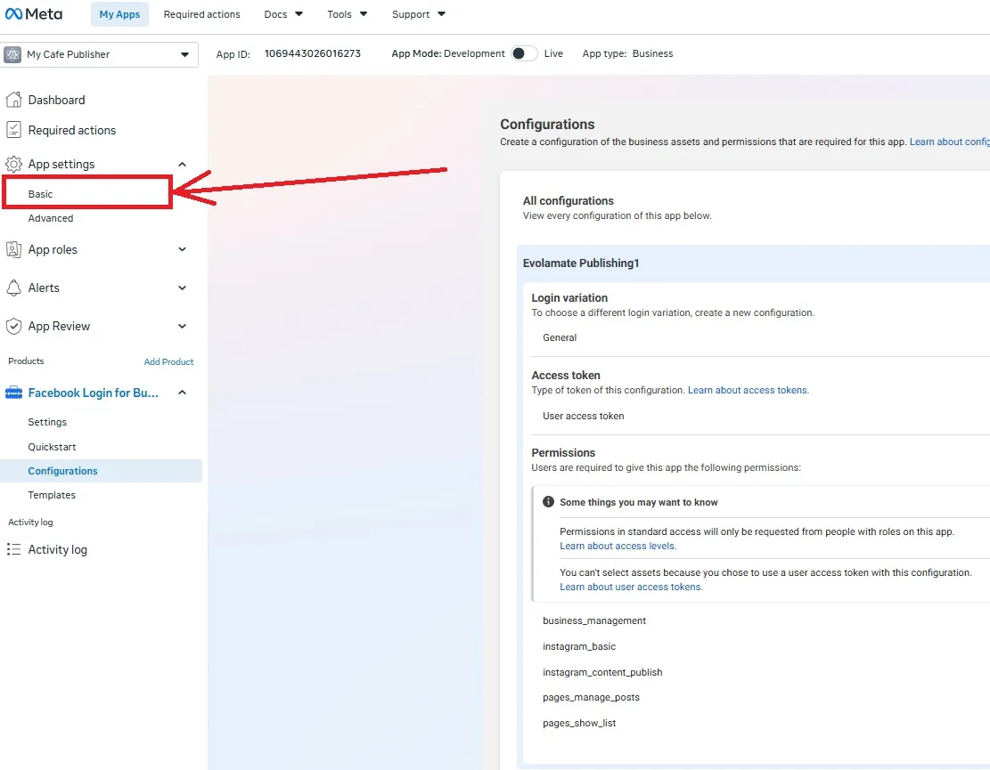Toggle App Mode from Development to Live
990x770 pixels.
524,53
